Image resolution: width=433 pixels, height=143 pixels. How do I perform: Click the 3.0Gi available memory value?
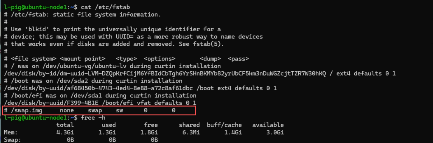pos(275,132)
